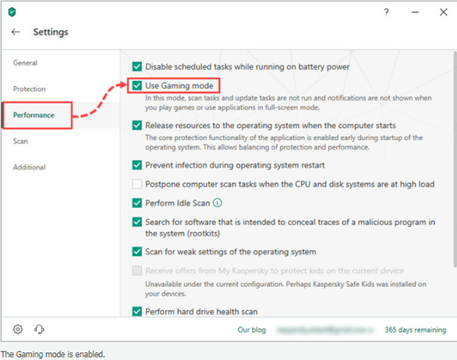Toggle Release resources to operating system checkbox

137,125
